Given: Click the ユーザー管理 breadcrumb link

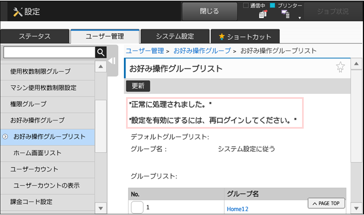Looking at the screenshot, I should (x=145, y=51).
